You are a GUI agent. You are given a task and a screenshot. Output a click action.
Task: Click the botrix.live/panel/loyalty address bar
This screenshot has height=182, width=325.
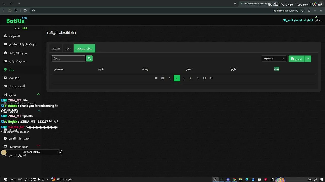[x=286, y=11]
